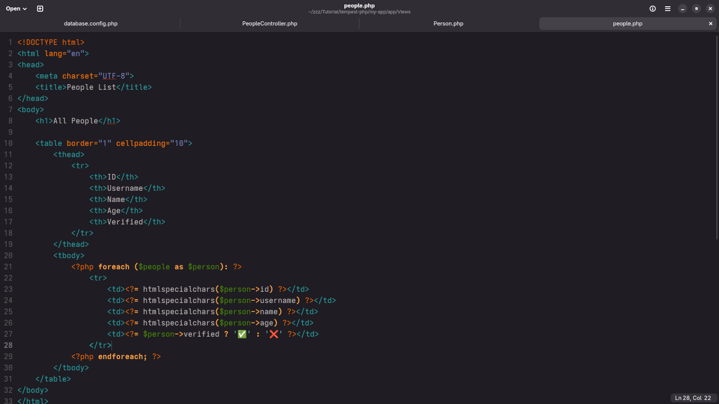This screenshot has width=719, height=404.
Task: Click the </head> closing tag
Action: (33, 98)
